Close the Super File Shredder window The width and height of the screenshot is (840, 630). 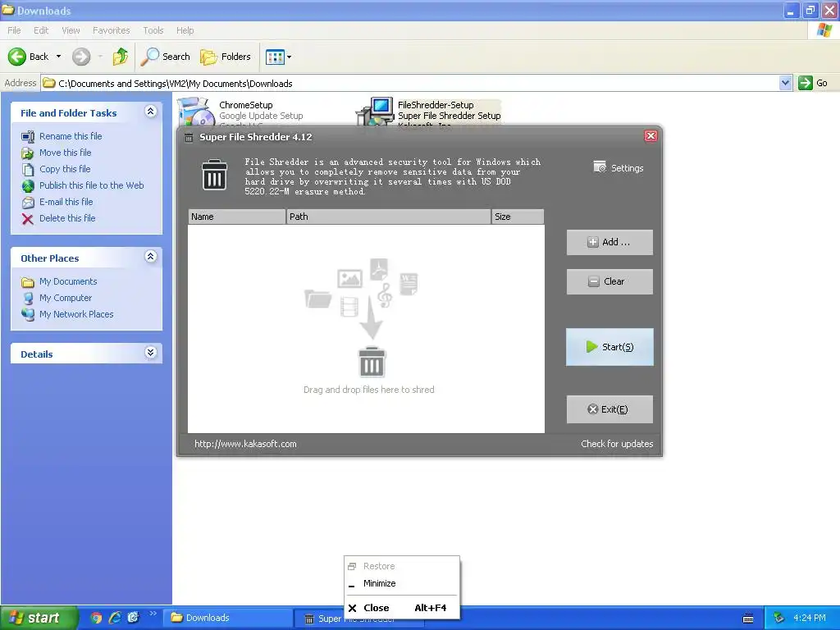coord(651,136)
